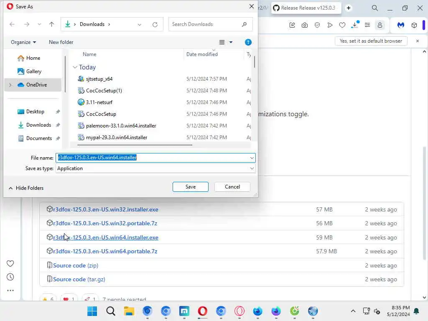This screenshot has width=428, height=321.
Task: Dismiss the default browser prompt
Action: [418, 41]
